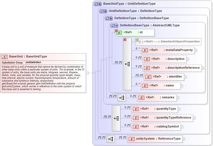Expand the catalogSymbol element plus box
This screenshot has width=213, height=146.
pos(182,127)
